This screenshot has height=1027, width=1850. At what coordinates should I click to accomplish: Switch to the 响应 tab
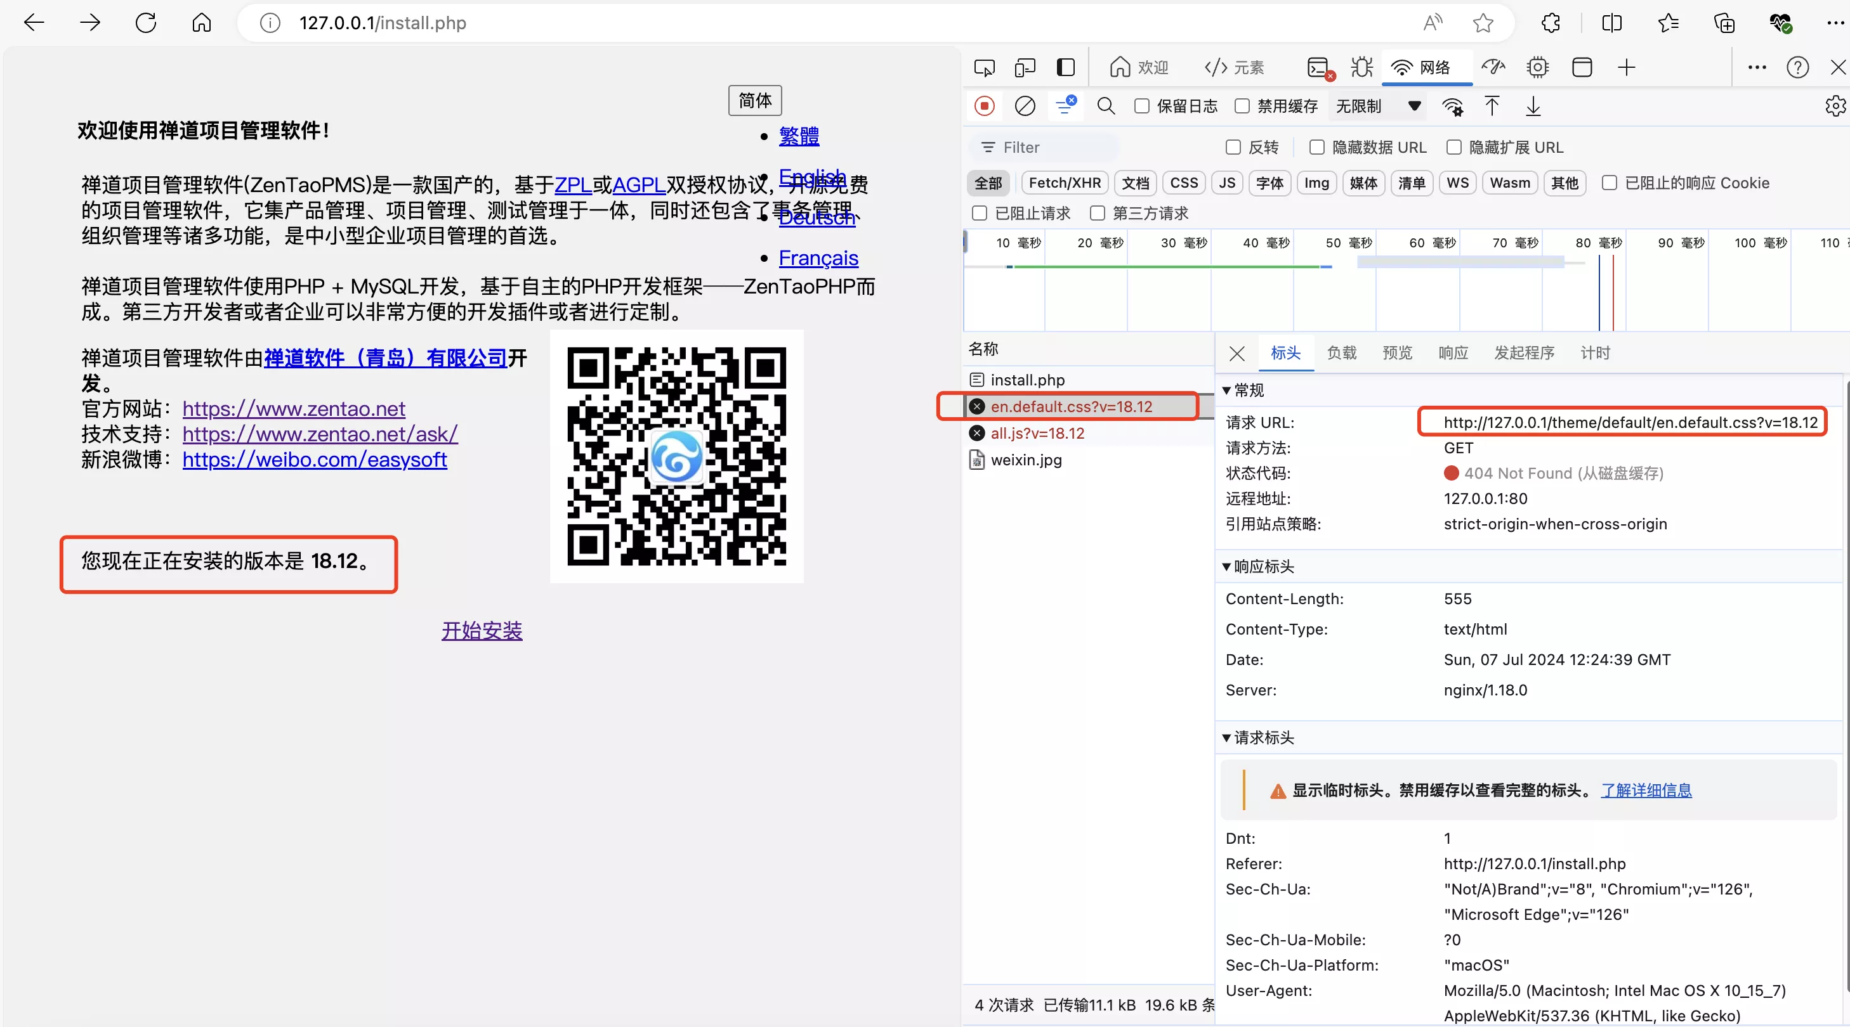point(1453,353)
